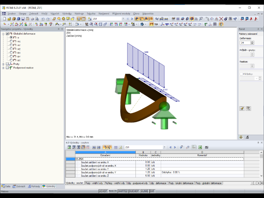The width and height of the screenshot is (264, 198).
Task: Open the Přídavné moduly menu
Action: tap(121, 14)
